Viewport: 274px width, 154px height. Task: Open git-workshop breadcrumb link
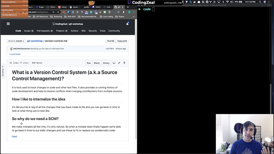[35, 41]
